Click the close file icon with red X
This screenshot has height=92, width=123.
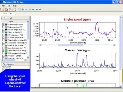click(x=7, y=9)
